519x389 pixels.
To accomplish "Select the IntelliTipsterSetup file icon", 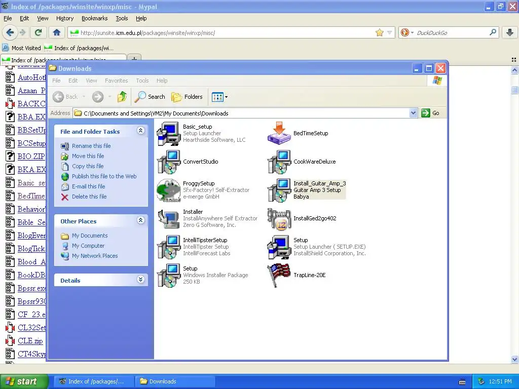I will pos(169,247).
